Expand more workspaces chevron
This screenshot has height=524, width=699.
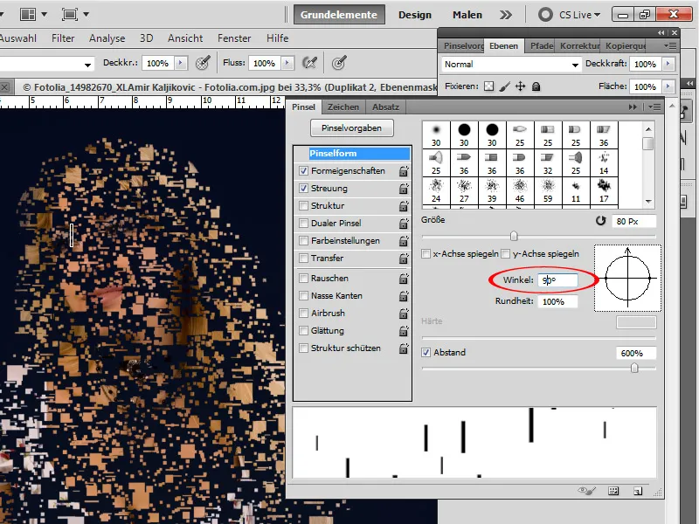506,15
